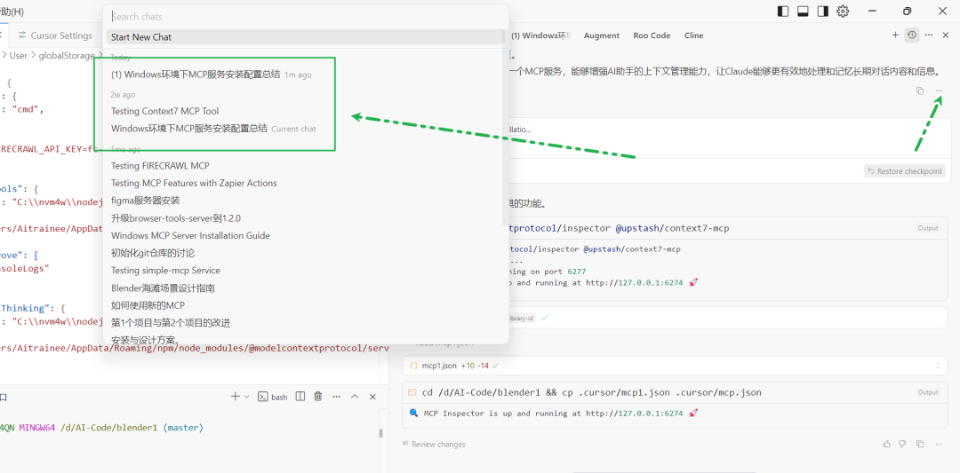Close the AI chat panel

(946, 35)
